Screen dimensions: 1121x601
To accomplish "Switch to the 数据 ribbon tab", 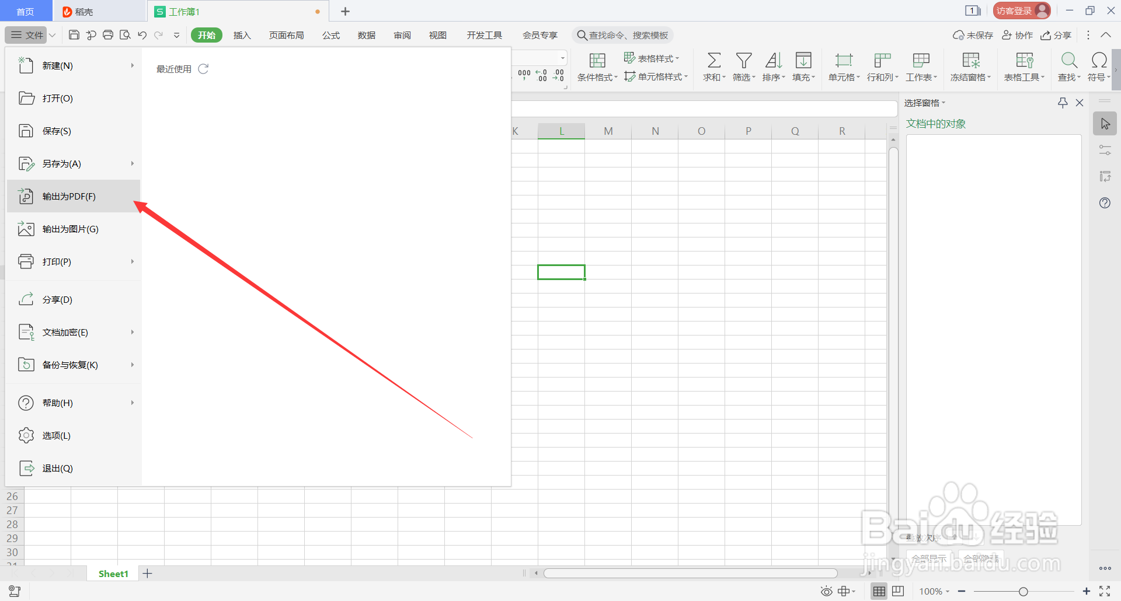I will tap(366, 35).
